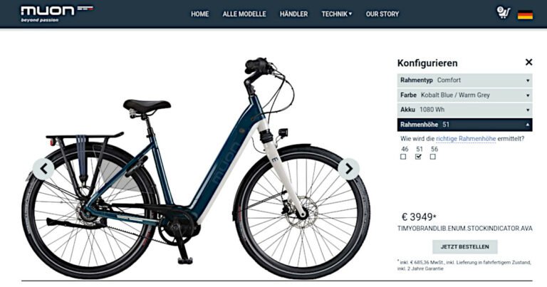Open the Farbe Kobalt Blue dropdown
Image resolution: width=547 pixels, height=287 pixels.
pyautogui.click(x=464, y=95)
